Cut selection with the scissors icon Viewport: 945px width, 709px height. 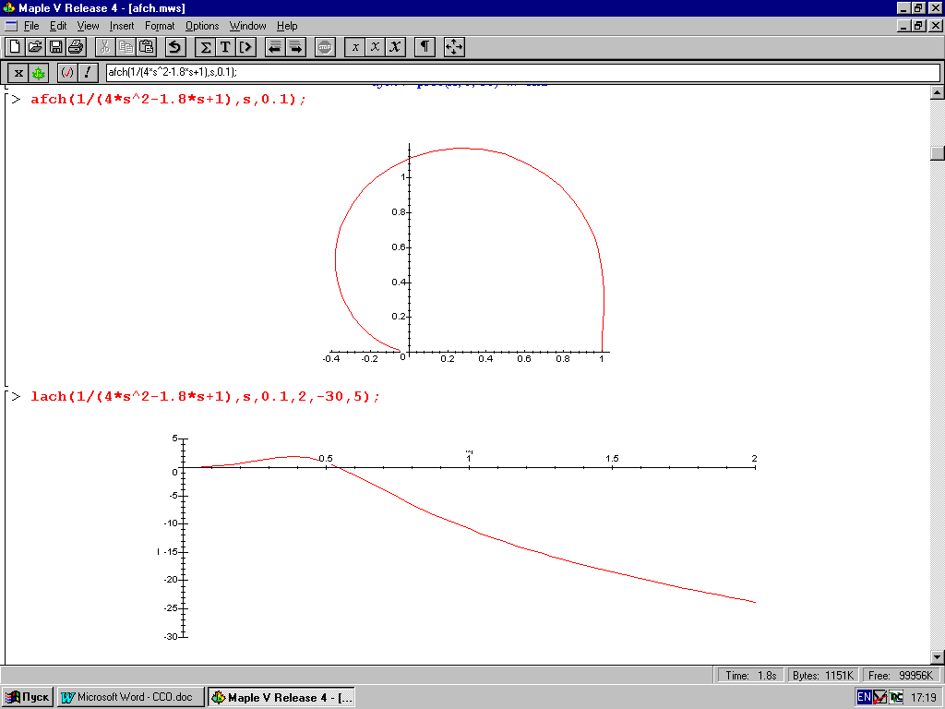click(x=105, y=47)
